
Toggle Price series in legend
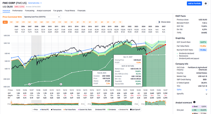tap(35, 109)
